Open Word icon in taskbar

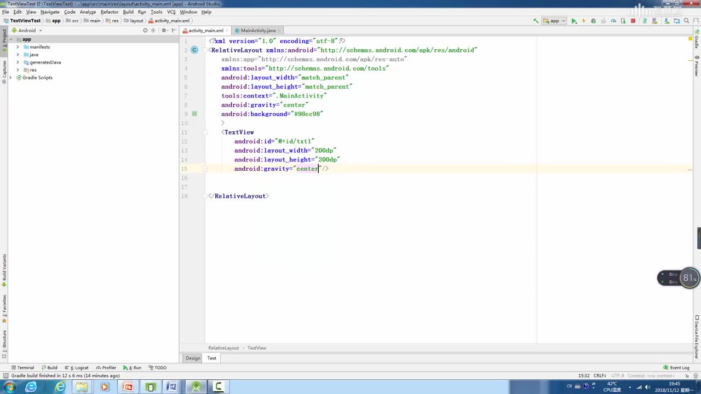171,387
